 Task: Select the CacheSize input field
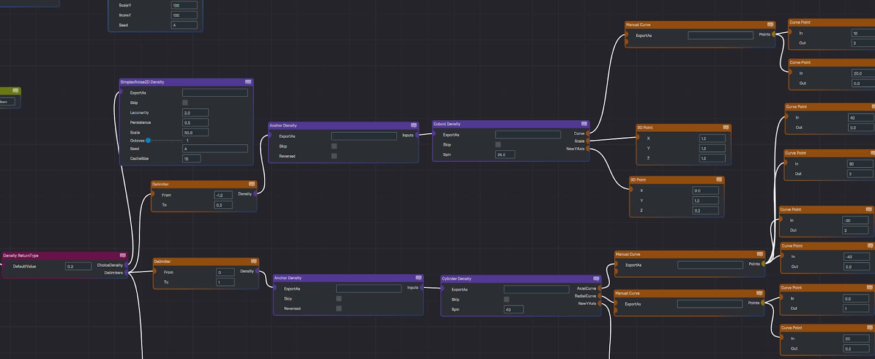pos(191,158)
